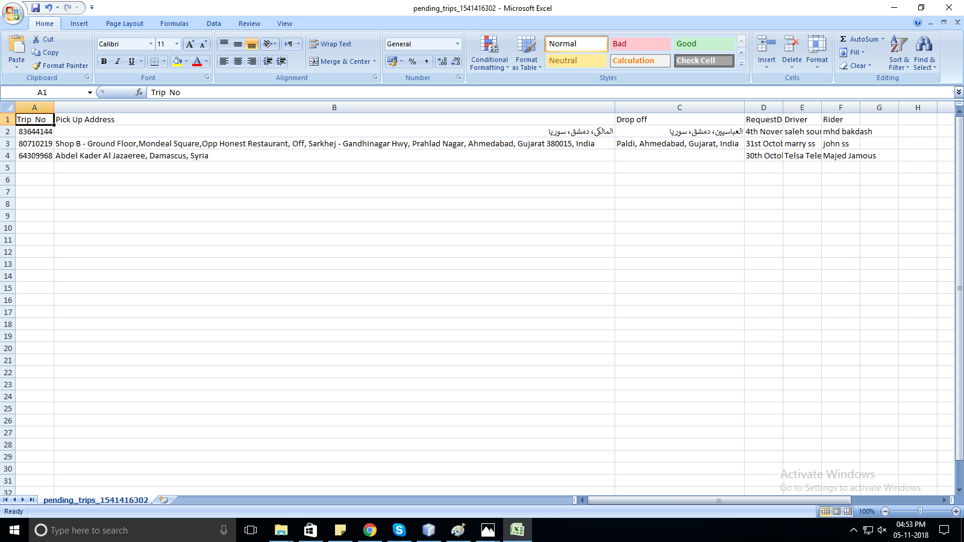Click the Windows taskbar search box

pyautogui.click(x=133, y=530)
